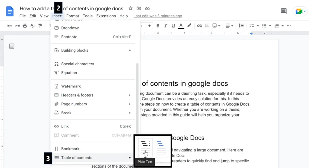
Task: Toggle underline formatting
Action: tap(173, 26)
